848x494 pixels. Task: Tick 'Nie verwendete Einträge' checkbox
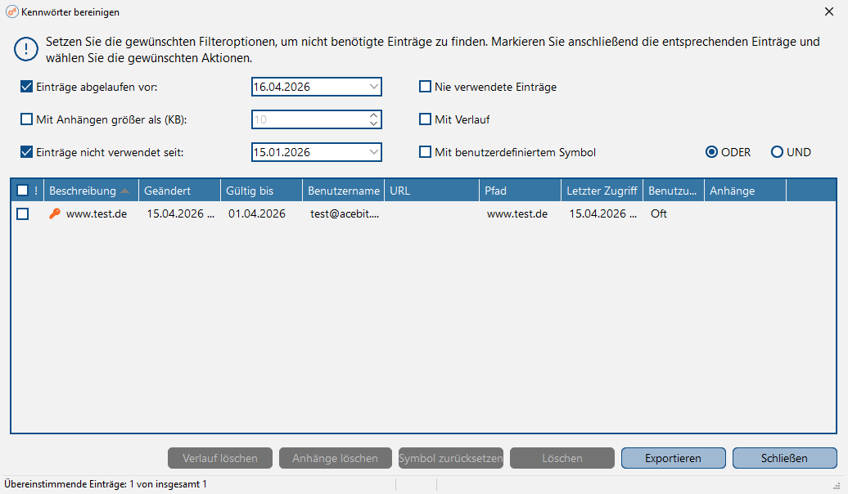click(425, 87)
